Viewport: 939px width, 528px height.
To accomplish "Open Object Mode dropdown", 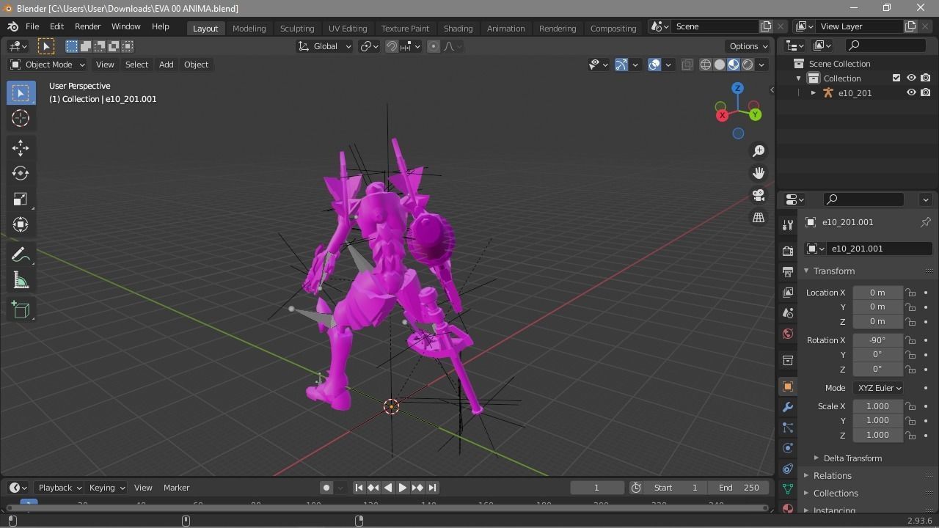I will pyautogui.click(x=48, y=65).
